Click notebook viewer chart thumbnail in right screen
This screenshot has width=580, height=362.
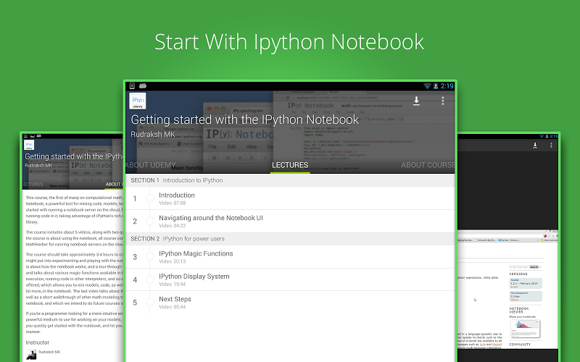pos(525,329)
